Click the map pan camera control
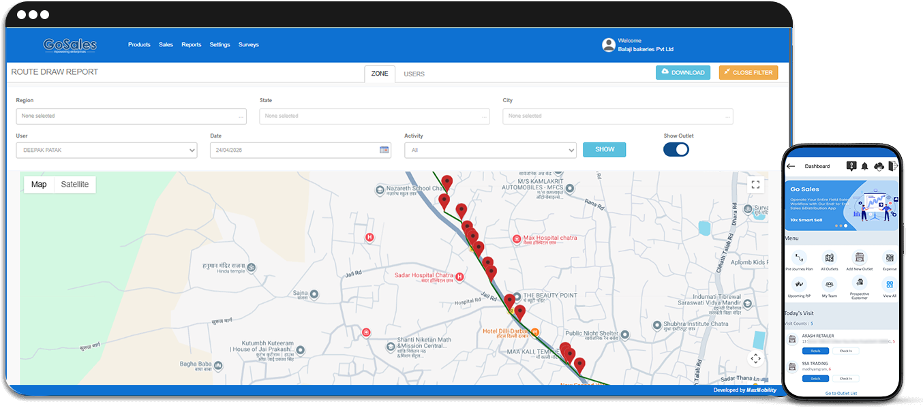 tap(755, 358)
